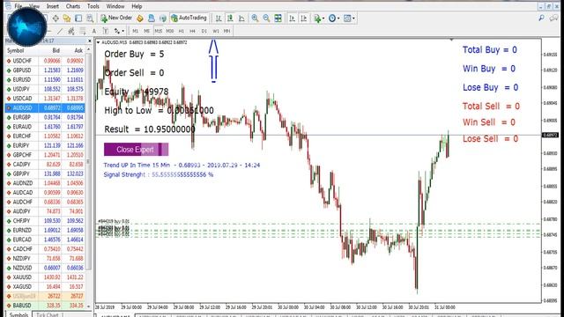Open the search magnifier at top right
Viewport: 564px width, 317px height.
[x=541, y=18]
